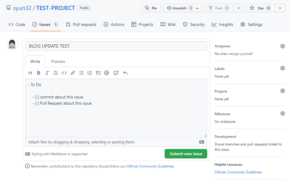Open Helpful resources GitHub Community Guidelines link
The image size is (290, 181).
coord(238,172)
